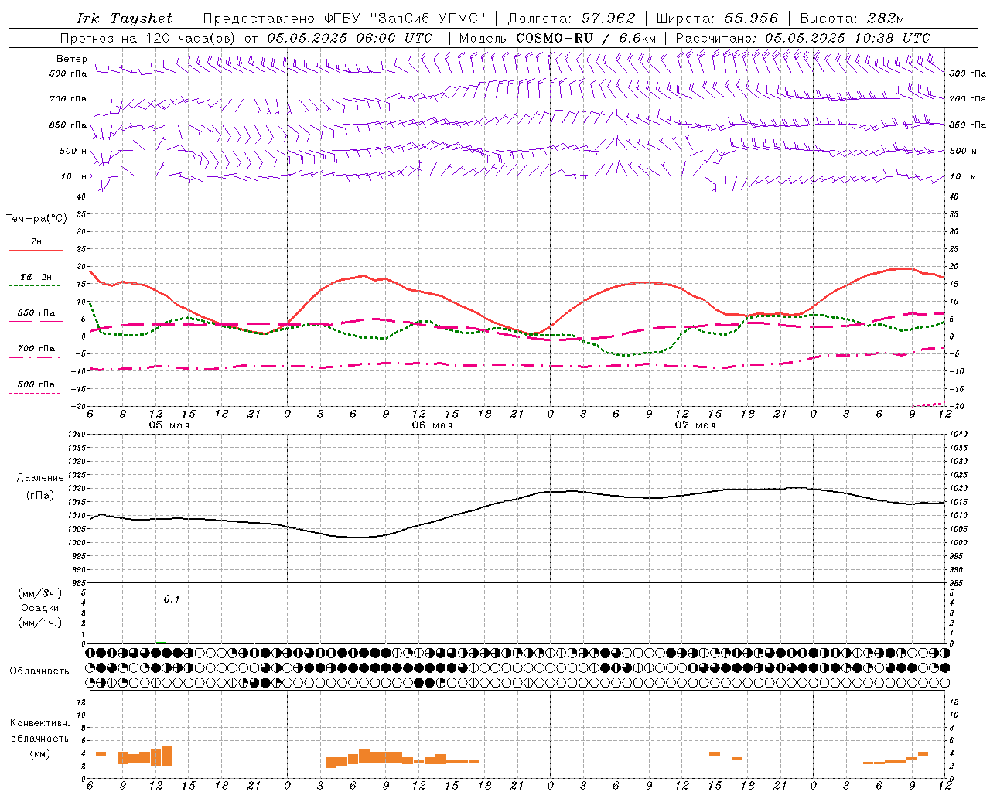Image resolution: width=990 pixels, height=792 pixels.
Task: Click the 07 мая date label
Action: tap(695, 425)
